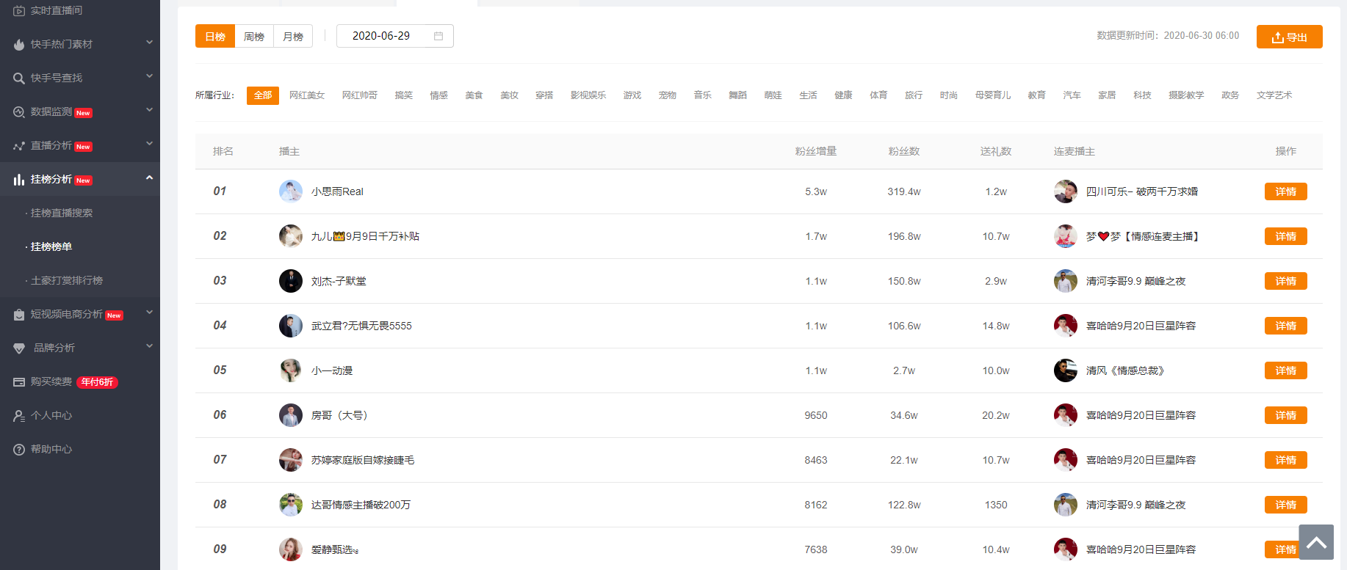Filter by 汽车 industry

click(1072, 95)
